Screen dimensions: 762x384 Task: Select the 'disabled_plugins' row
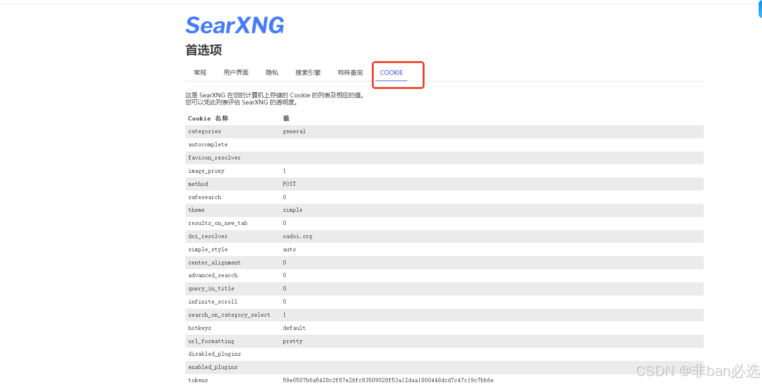point(444,354)
